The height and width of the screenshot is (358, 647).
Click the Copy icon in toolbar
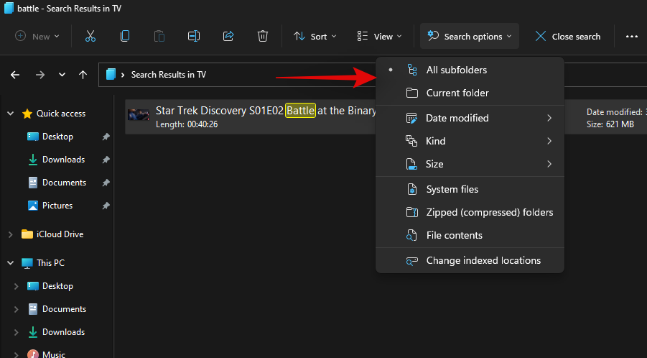point(125,36)
